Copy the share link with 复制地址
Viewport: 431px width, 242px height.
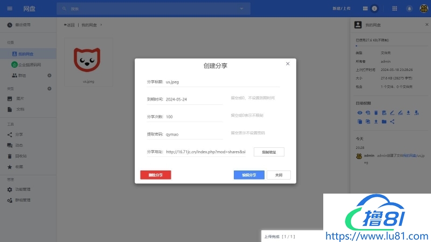pyautogui.click(x=269, y=152)
